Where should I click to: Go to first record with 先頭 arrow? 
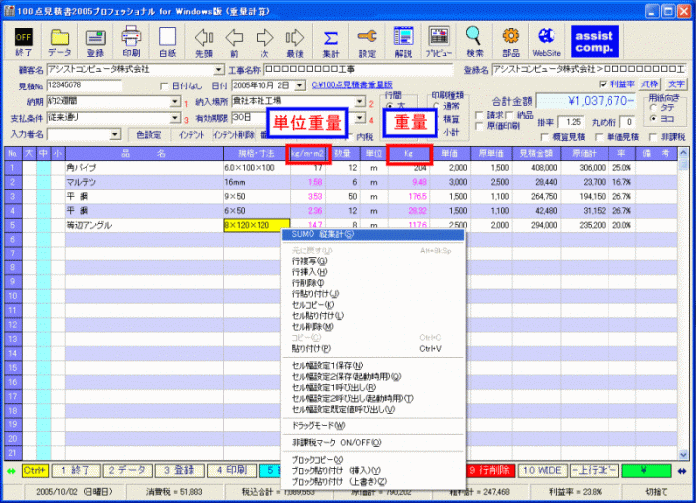204,42
